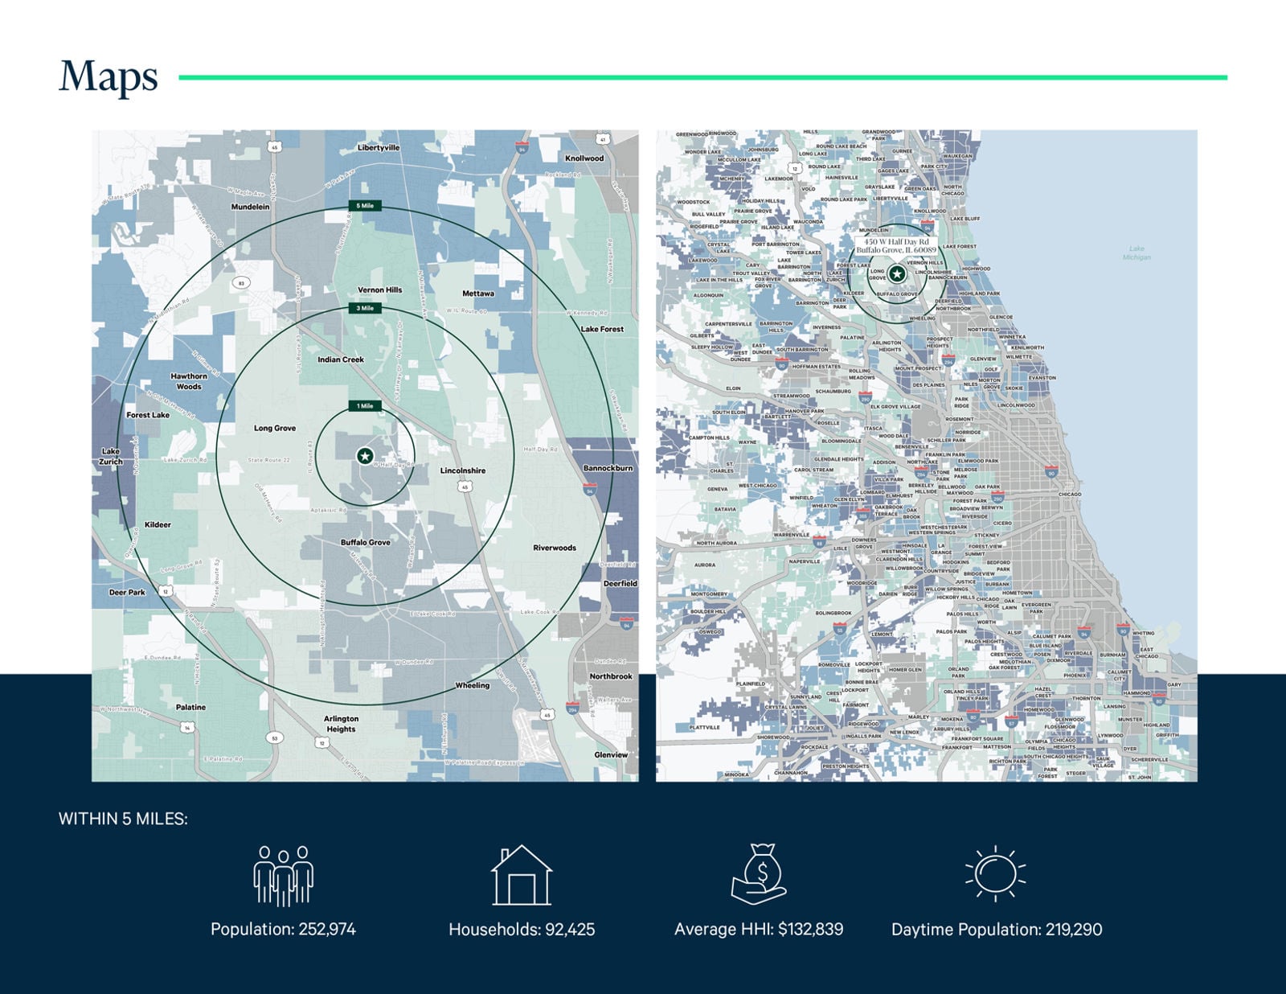Click the money bag Average HHI icon
The image size is (1286, 994).
coord(759,874)
